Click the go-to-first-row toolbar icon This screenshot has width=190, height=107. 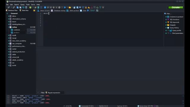click(48, 7)
